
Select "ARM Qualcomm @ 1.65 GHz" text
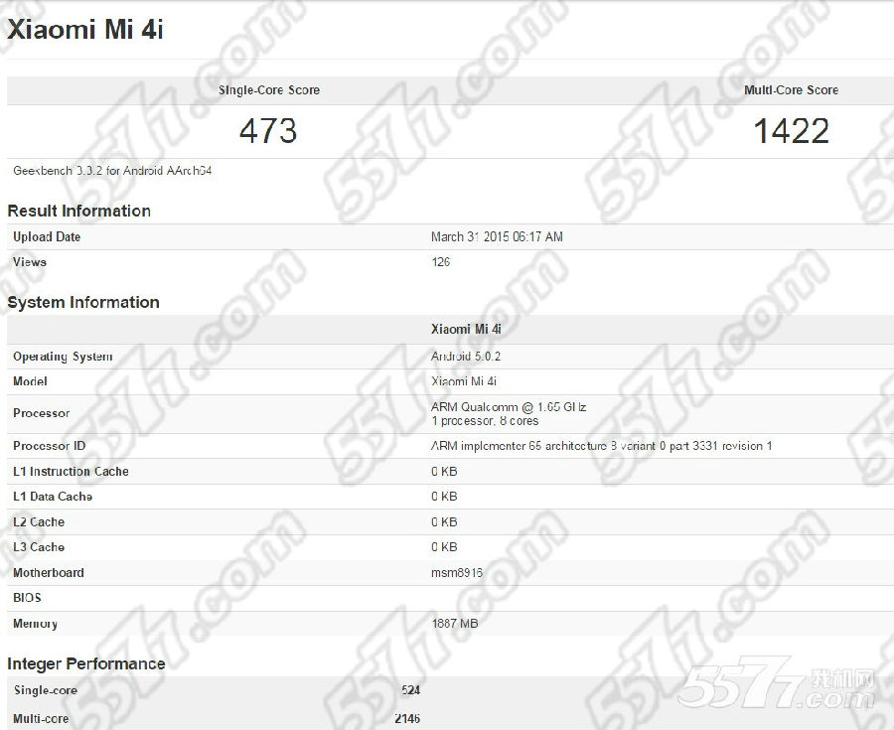509,407
